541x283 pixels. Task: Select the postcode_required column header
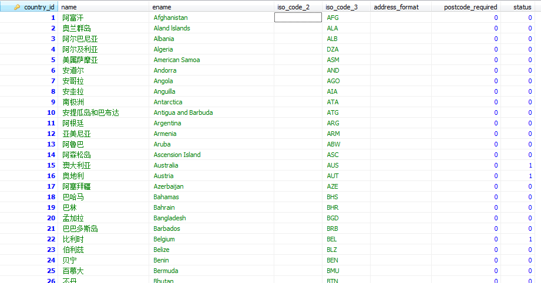pyautogui.click(x=471, y=7)
